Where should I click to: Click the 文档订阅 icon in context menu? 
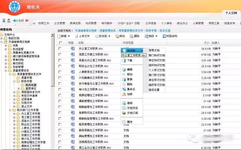coord(124,113)
